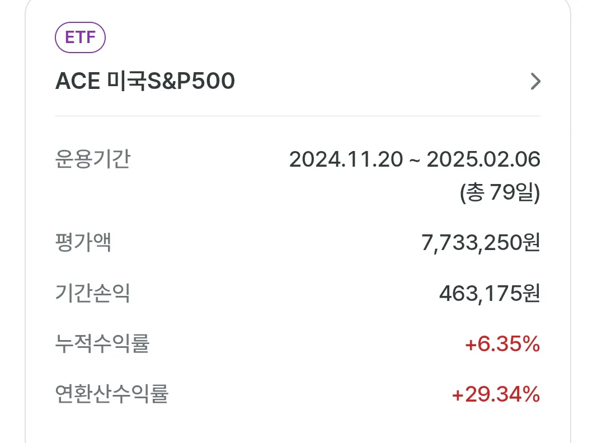This screenshot has width=597, height=443.
Task: Tap the 기간손익 label
Action: 93,293
